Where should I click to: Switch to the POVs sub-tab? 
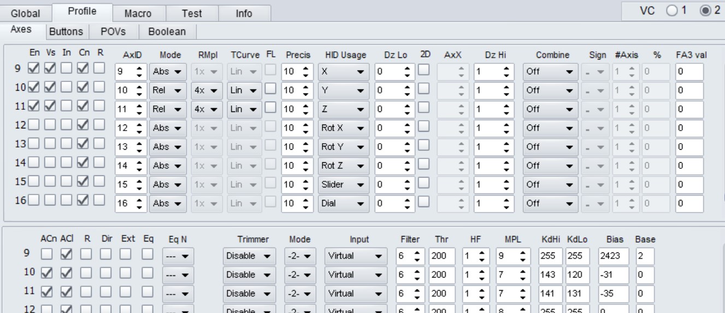[113, 32]
